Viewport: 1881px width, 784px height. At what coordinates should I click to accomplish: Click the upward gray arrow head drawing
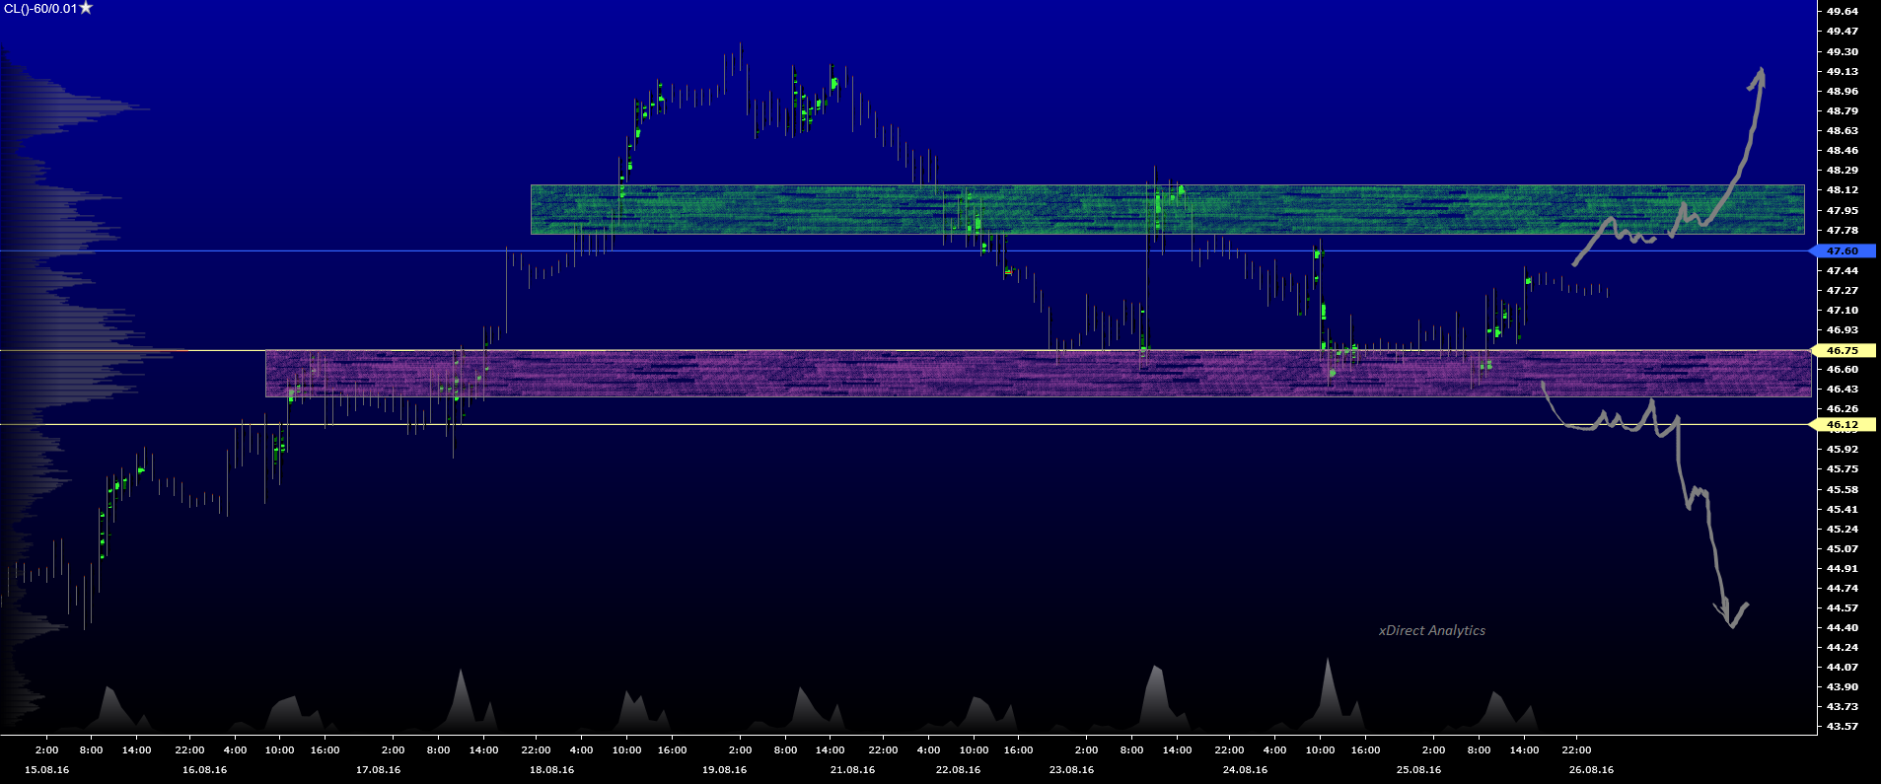coord(1759,79)
